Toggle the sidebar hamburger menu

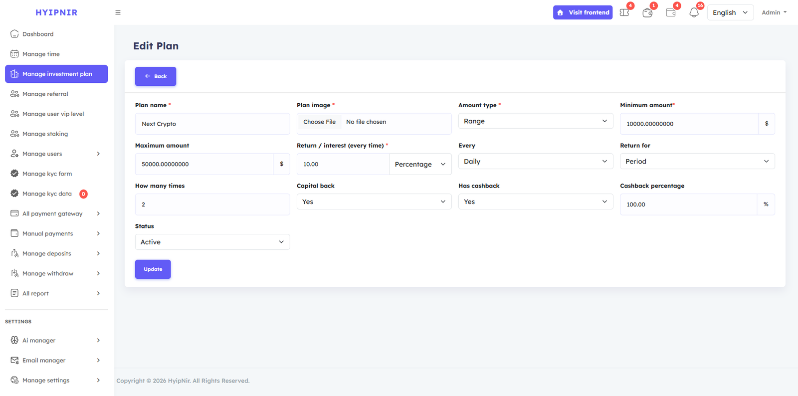pos(118,12)
